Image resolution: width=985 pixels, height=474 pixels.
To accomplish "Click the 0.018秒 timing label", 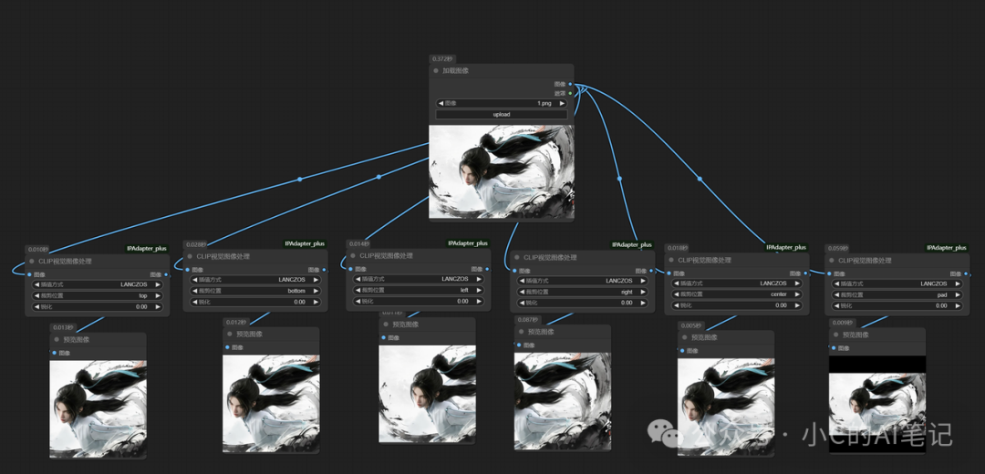I will pyautogui.click(x=677, y=248).
